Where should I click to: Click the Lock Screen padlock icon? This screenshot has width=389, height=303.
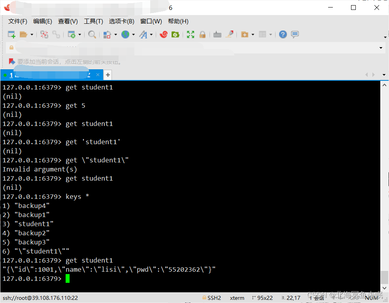202,34
